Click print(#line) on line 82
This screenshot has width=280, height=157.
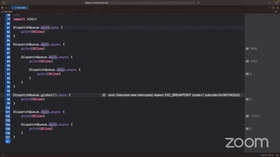(33, 32)
